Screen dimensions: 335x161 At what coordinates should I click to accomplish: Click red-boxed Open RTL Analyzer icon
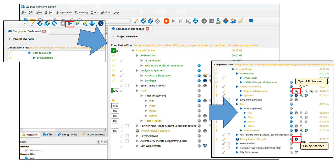(296, 91)
